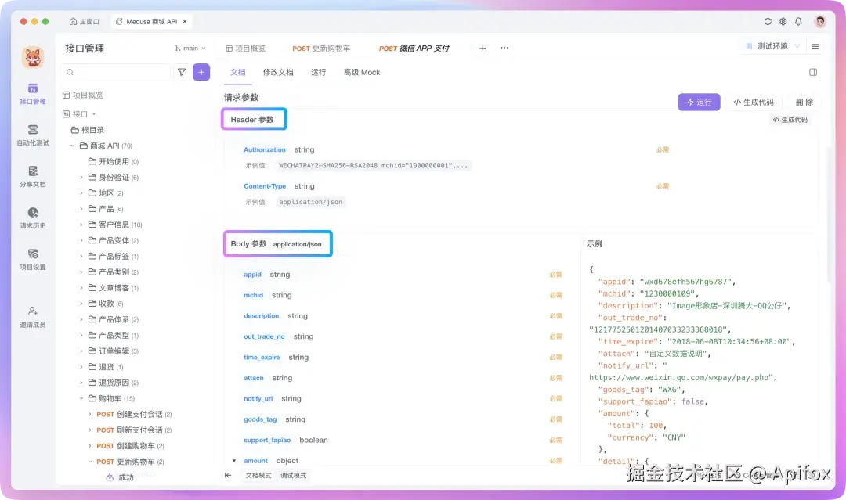The height and width of the screenshot is (500, 846).
Task: Open settings via the gear icon
Action: click(x=783, y=22)
